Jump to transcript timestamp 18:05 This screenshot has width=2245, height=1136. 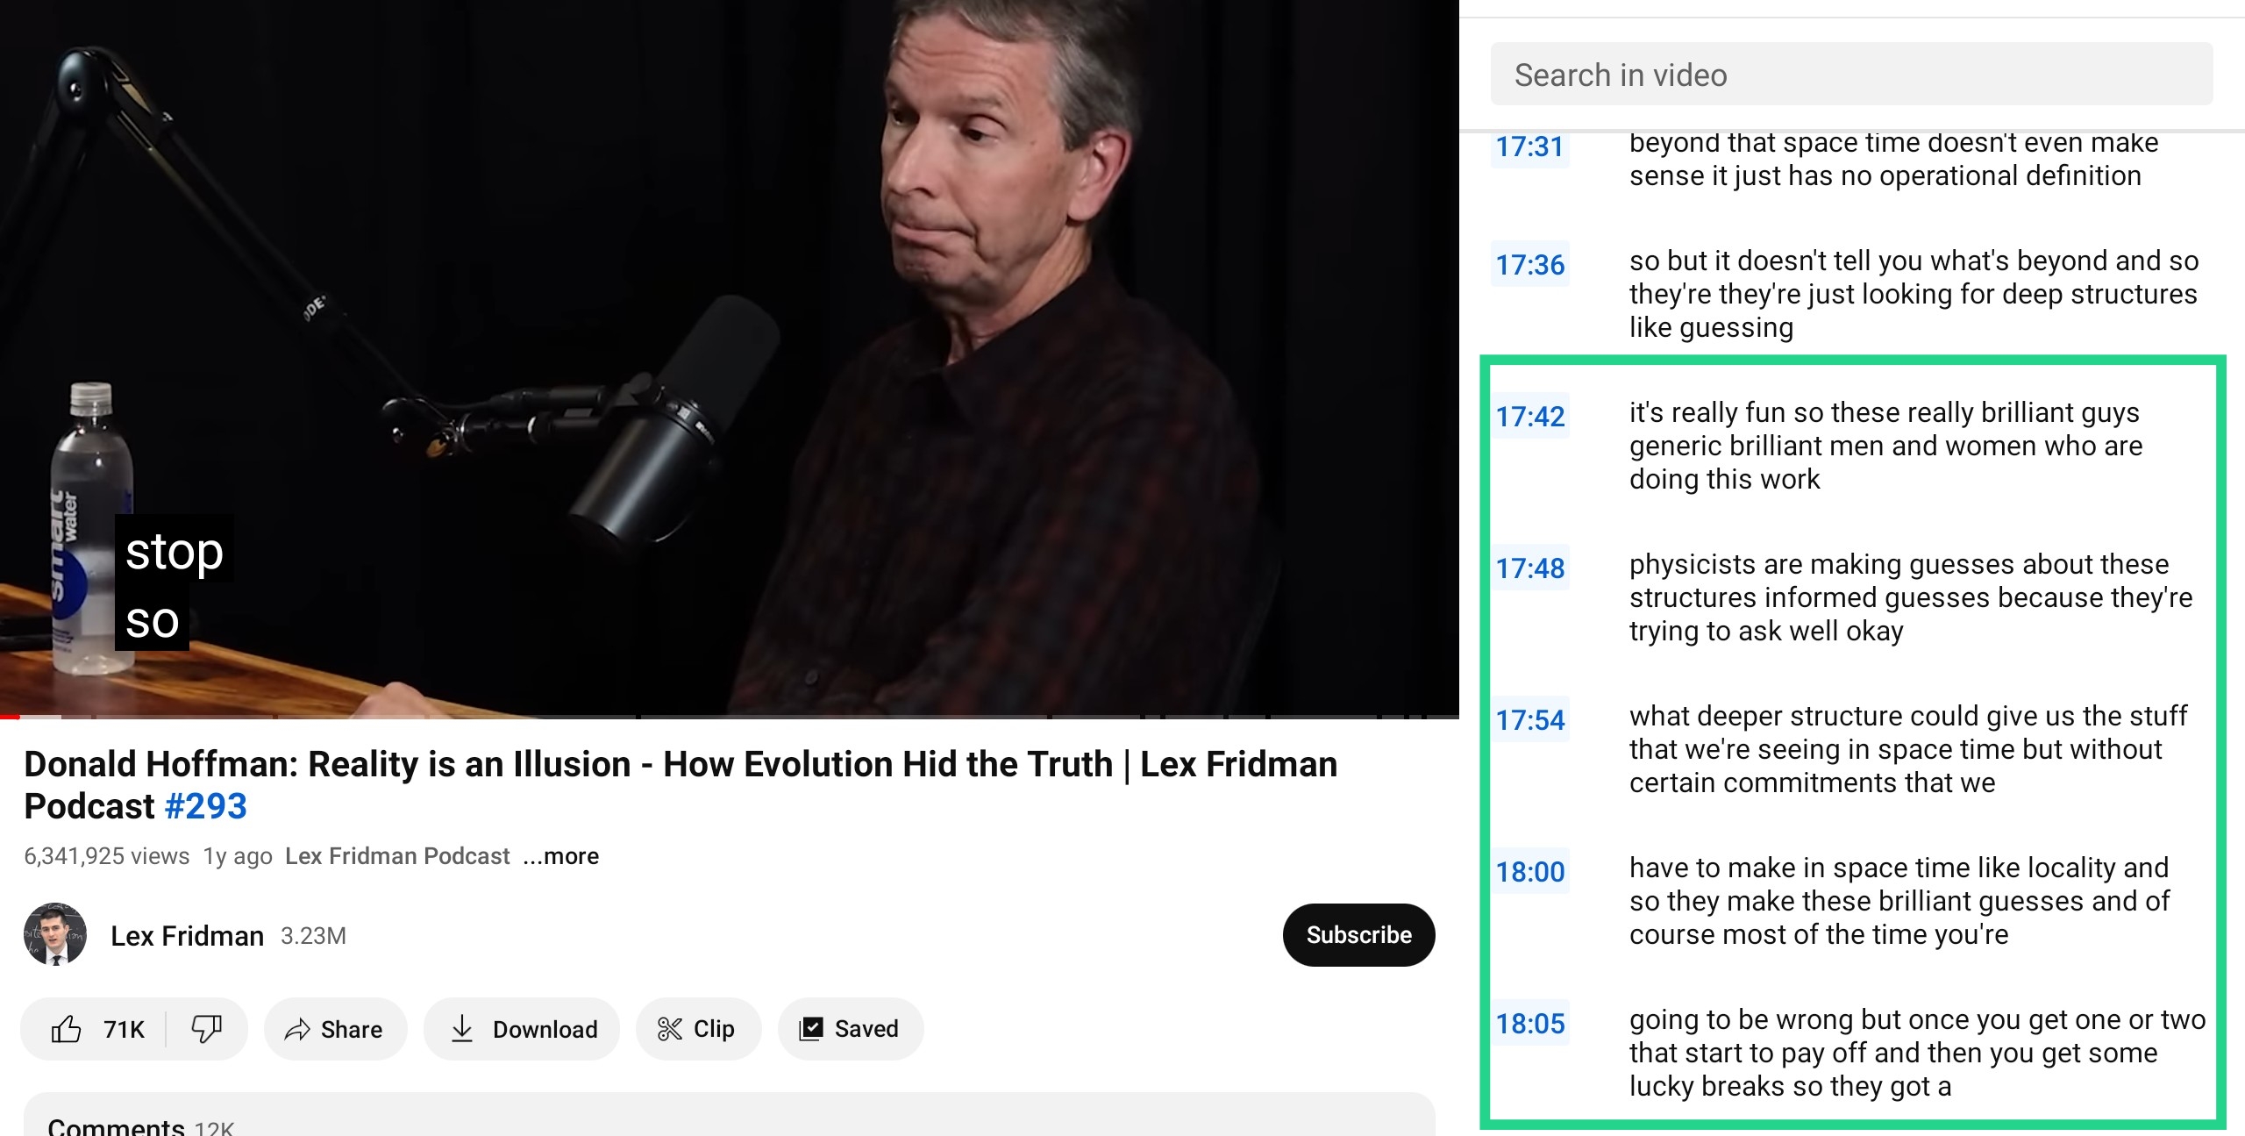coord(1529,1023)
